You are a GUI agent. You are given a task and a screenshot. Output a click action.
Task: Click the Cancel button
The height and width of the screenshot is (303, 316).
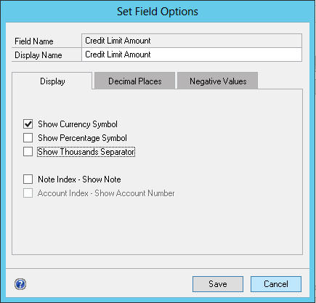coord(276,284)
